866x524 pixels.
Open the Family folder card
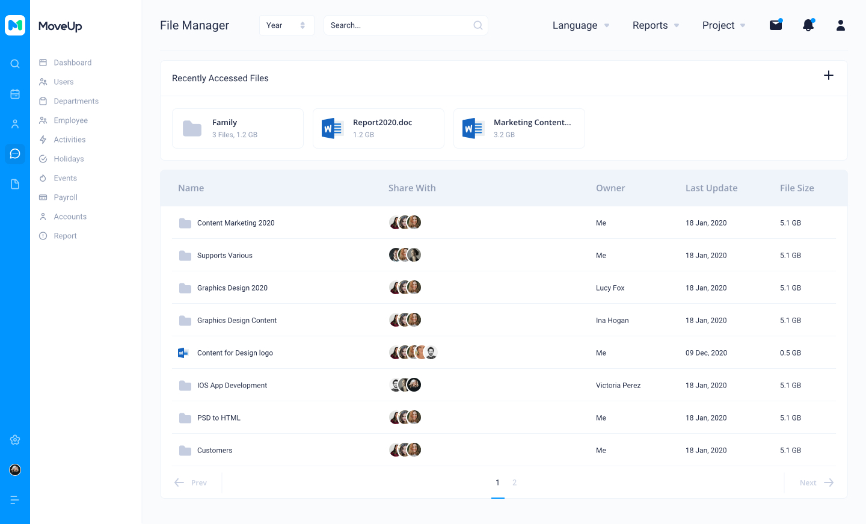[238, 128]
